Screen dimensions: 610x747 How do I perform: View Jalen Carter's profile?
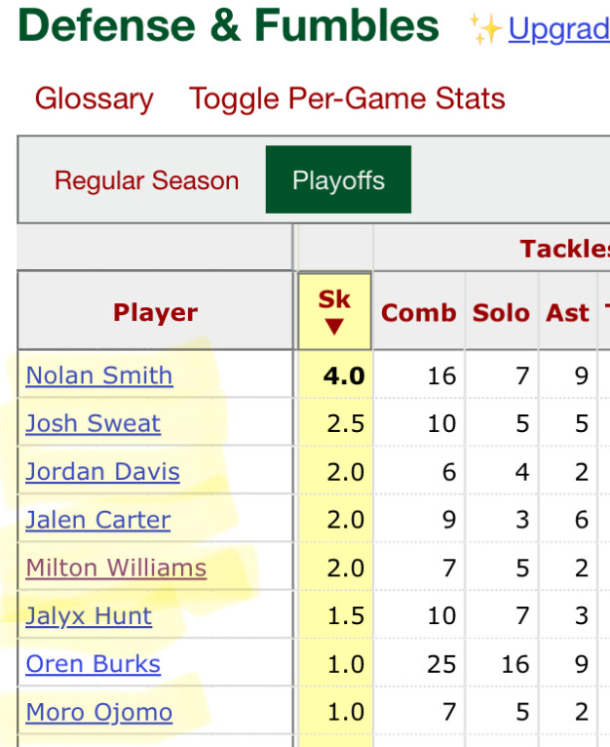coord(97,520)
